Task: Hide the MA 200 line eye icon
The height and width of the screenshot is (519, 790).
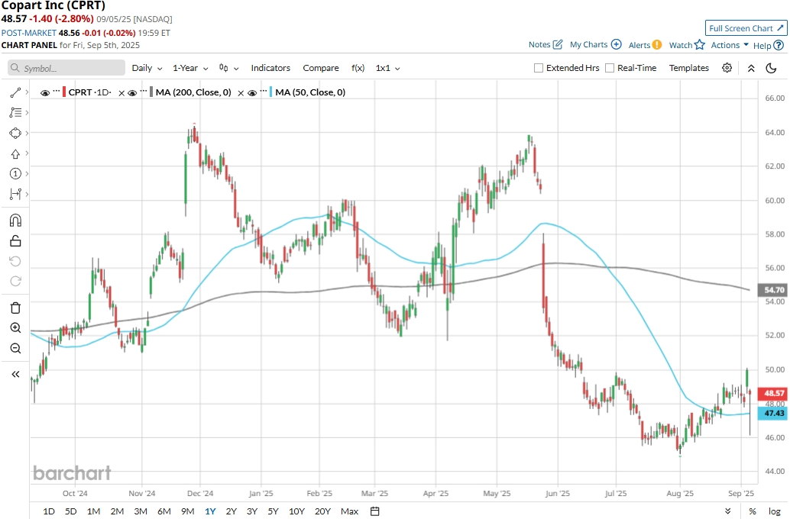Action: 132,92
